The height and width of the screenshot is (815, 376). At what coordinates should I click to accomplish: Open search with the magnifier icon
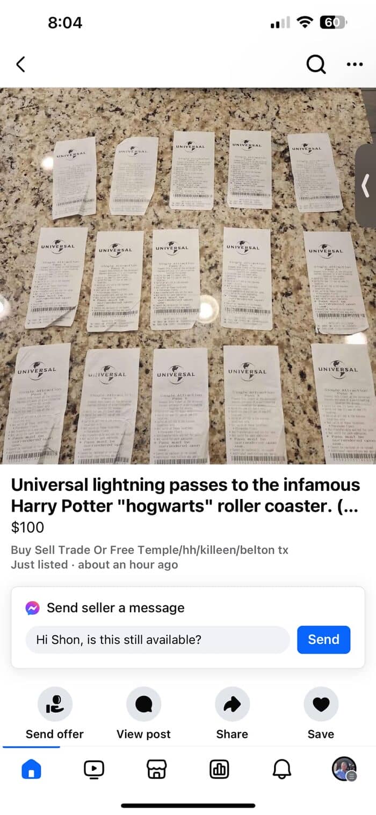tap(316, 65)
